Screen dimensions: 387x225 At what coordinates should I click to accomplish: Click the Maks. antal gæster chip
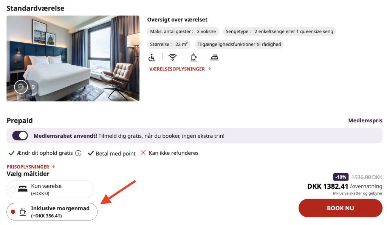(x=183, y=32)
